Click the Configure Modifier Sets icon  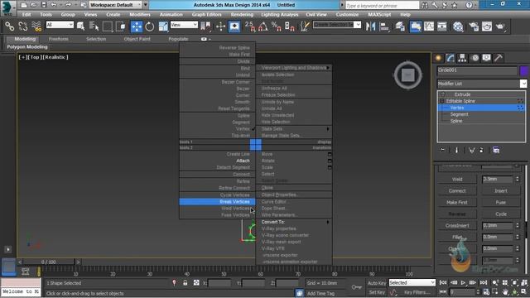pyautogui.click(x=496, y=150)
